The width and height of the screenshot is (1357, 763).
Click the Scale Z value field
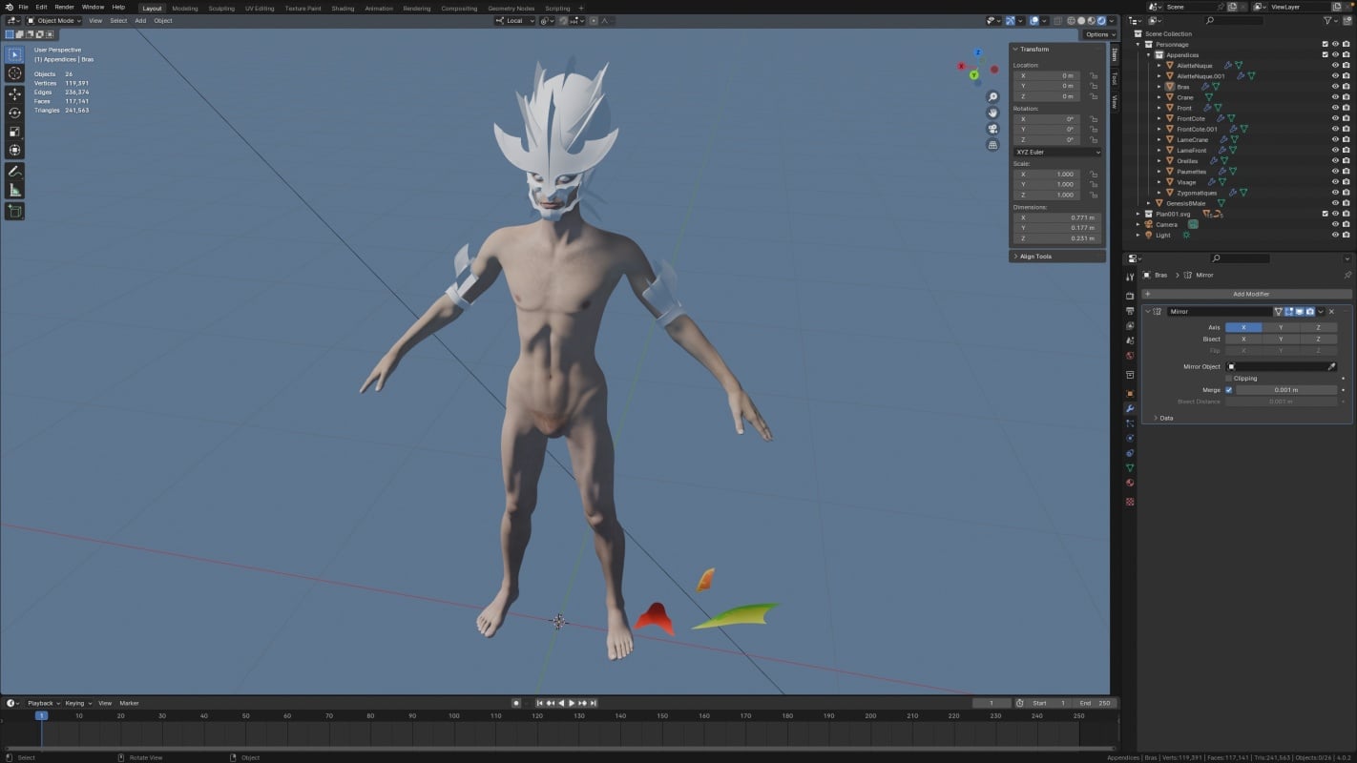(x=1047, y=195)
